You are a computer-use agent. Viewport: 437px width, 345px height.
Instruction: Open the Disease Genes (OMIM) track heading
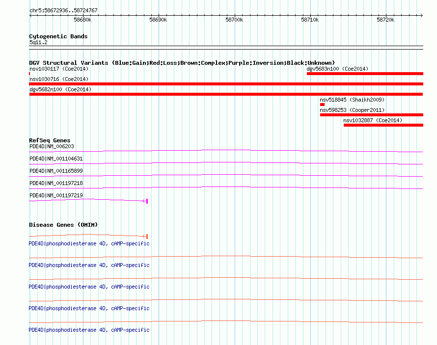pos(63,225)
